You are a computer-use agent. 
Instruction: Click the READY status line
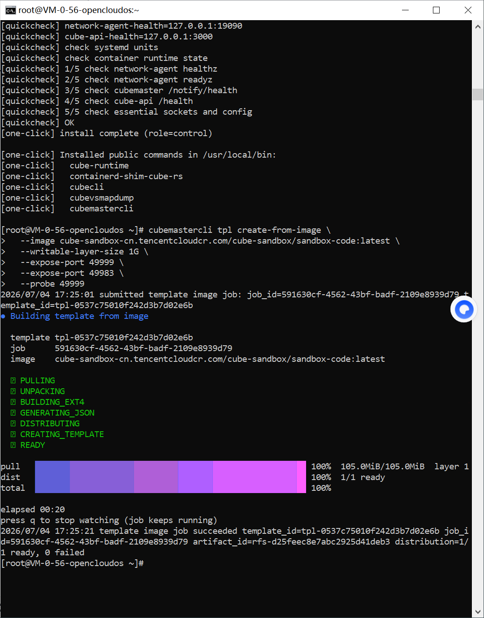28,445
